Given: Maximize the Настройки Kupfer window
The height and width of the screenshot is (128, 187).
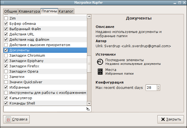Looking at the screenshot, I should [x=180, y=3].
